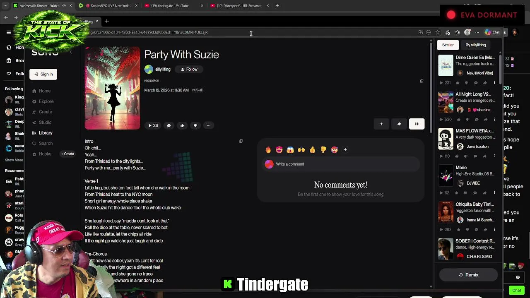The image size is (530, 298).
Task: Open more options for Chiquita Baby Timi
Action: pyautogui.click(x=494, y=229)
